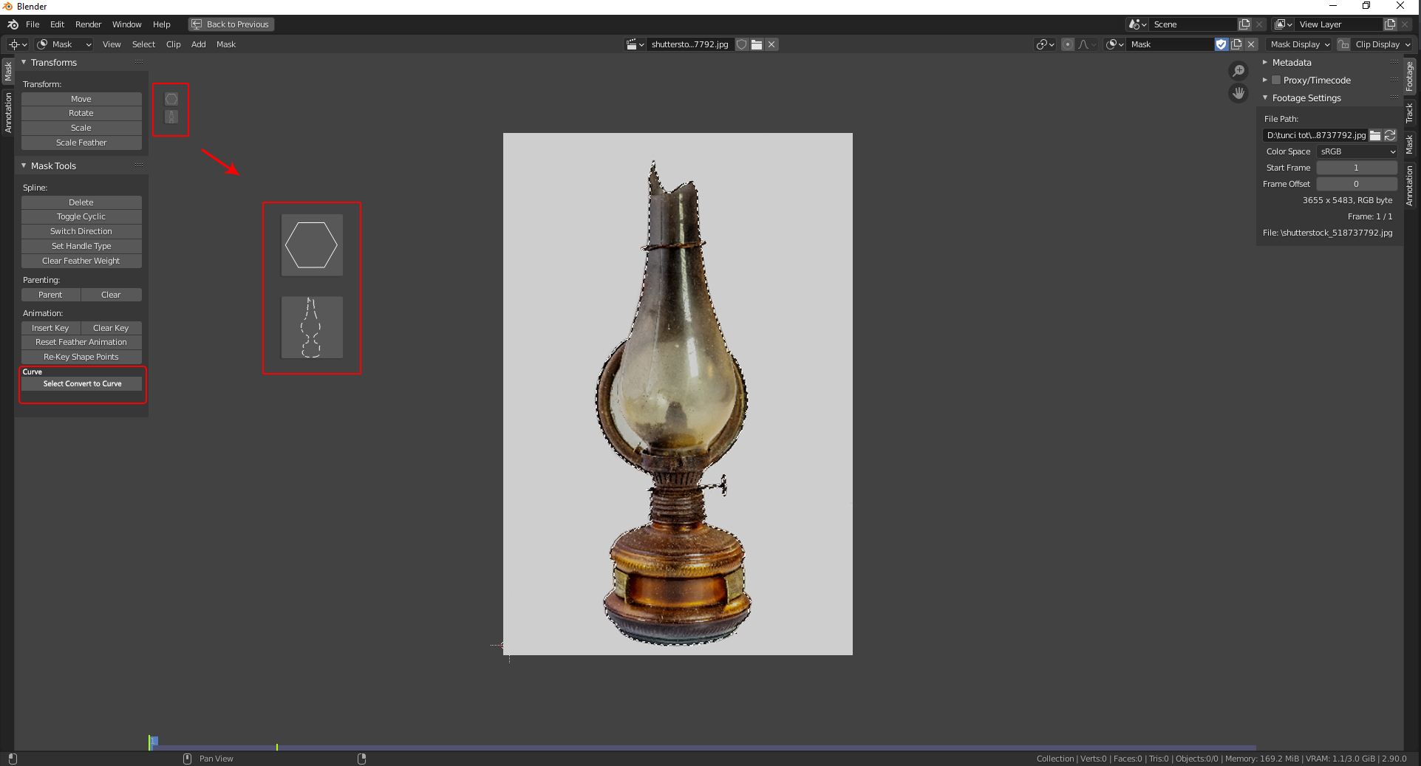Toggle the fake user shield on Mask
This screenshot has height=766, width=1421.
click(x=1221, y=44)
